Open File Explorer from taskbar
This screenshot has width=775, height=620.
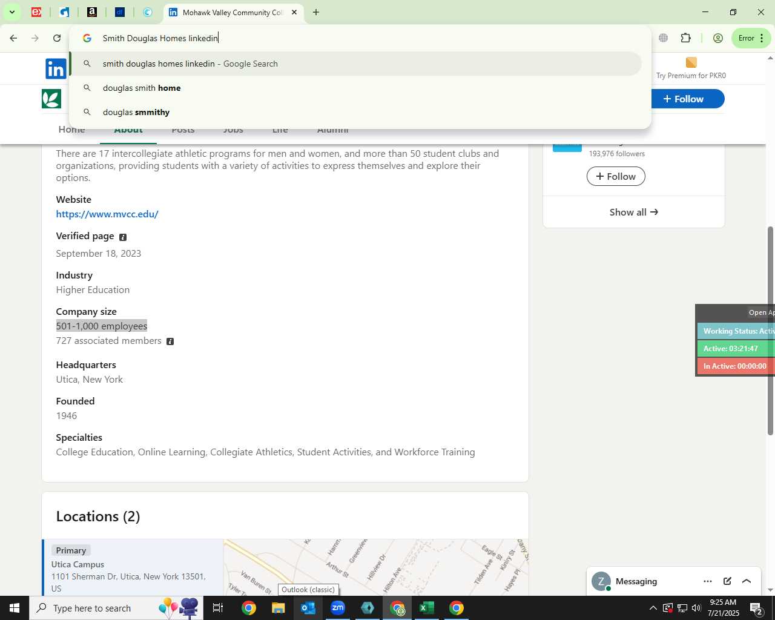pyautogui.click(x=278, y=608)
